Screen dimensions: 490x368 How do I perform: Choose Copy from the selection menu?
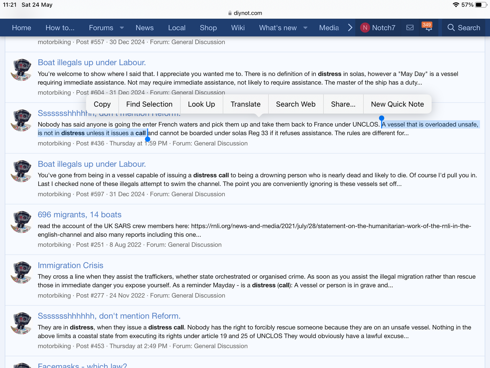pyautogui.click(x=102, y=104)
